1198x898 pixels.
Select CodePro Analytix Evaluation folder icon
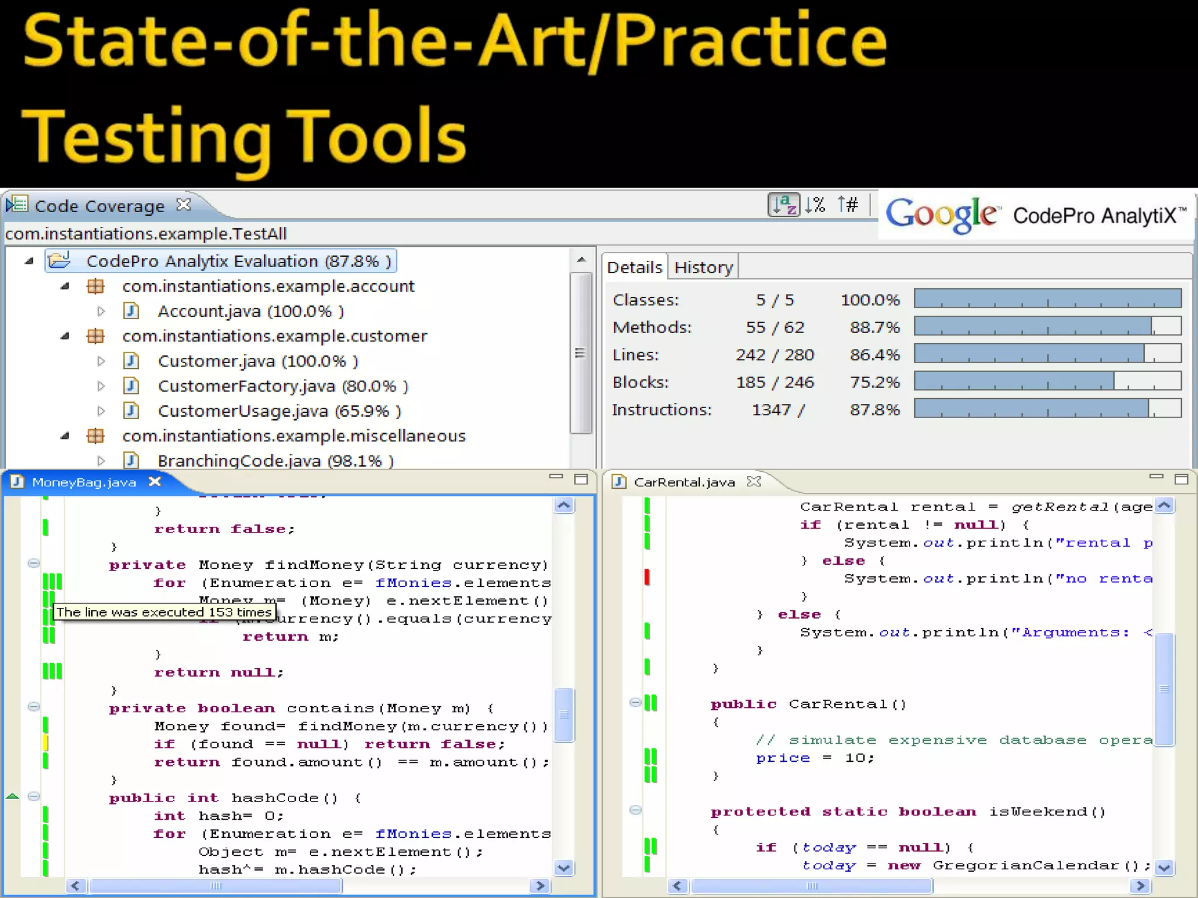60,261
